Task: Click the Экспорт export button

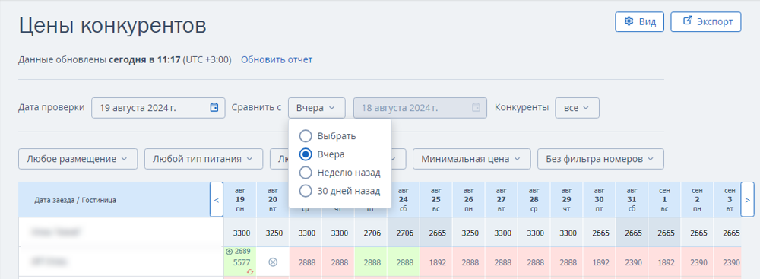Action: 706,22
